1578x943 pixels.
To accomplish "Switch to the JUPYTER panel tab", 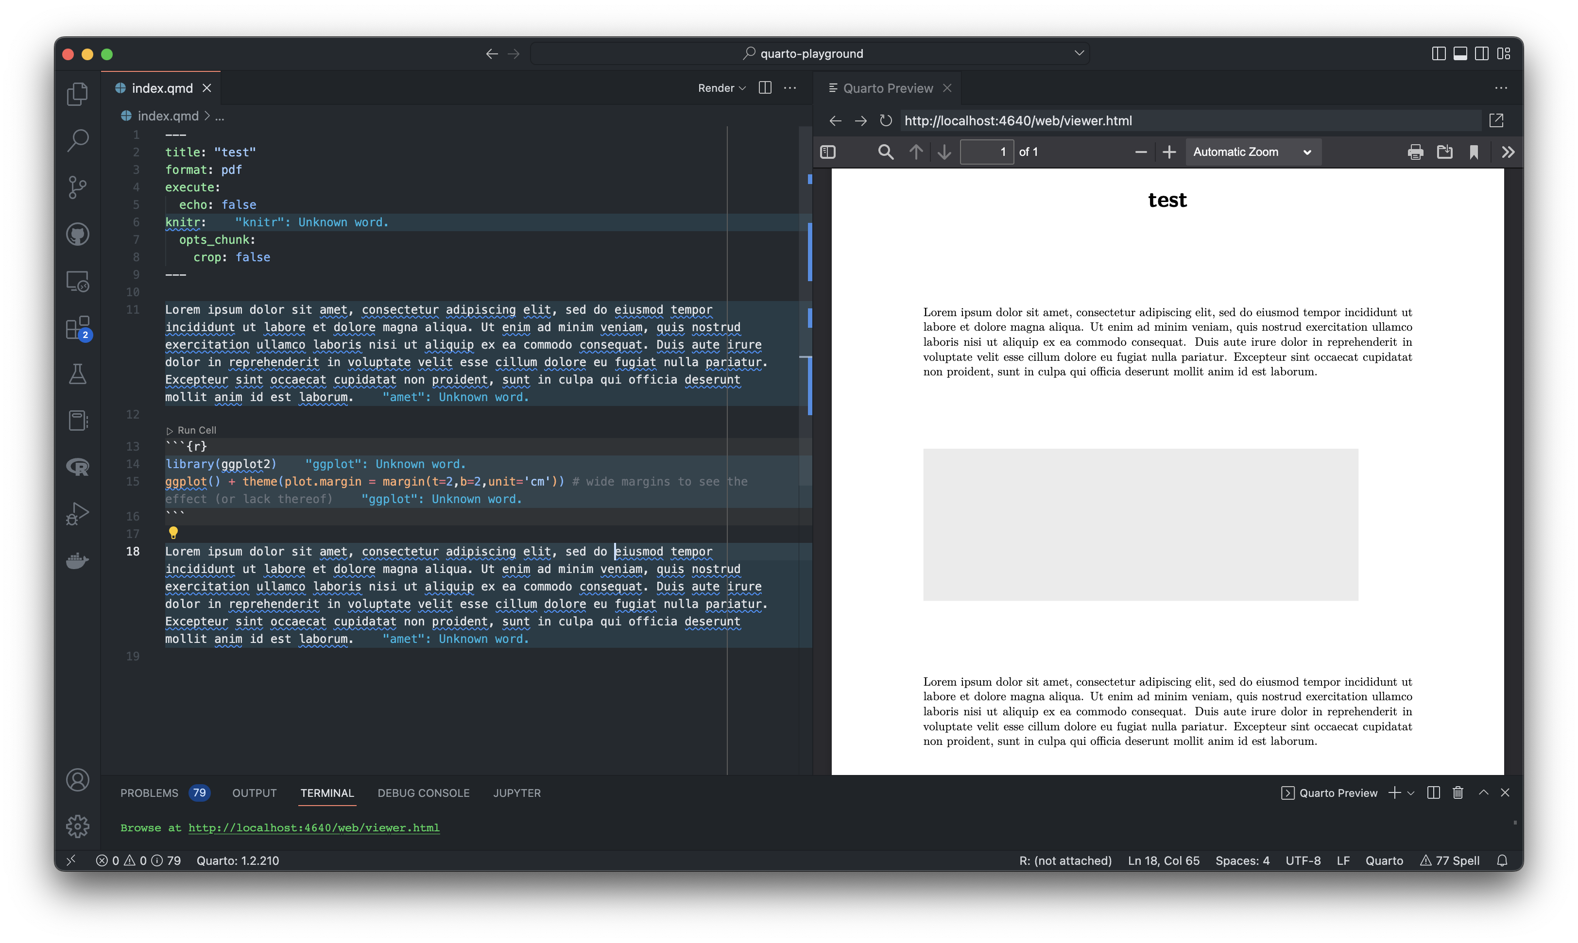I will [x=517, y=793].
